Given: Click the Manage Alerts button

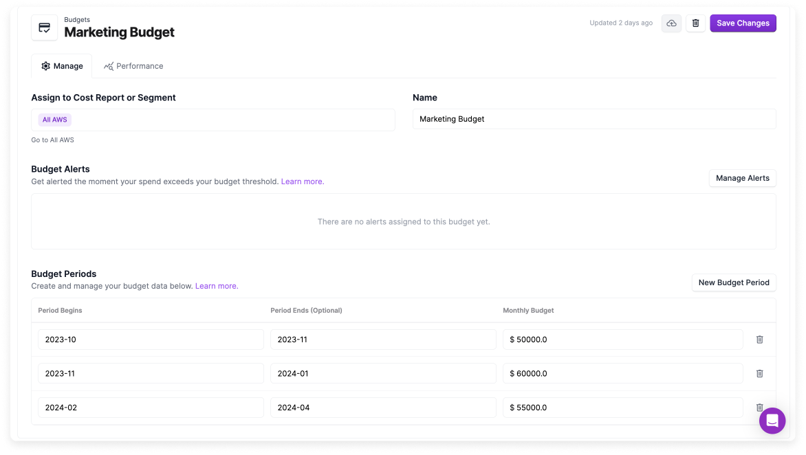Looking at the screenshot, I should tap(742, 178).
